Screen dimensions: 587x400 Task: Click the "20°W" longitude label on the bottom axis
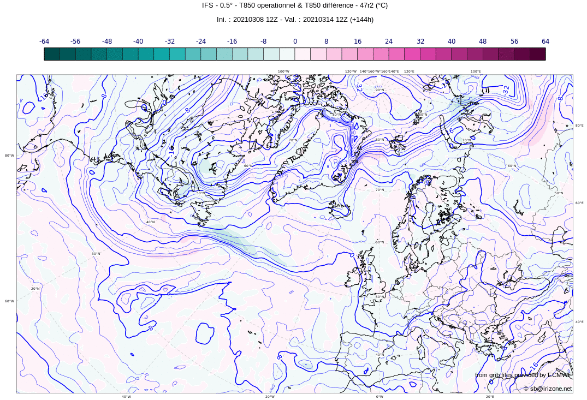click(270, 397)
